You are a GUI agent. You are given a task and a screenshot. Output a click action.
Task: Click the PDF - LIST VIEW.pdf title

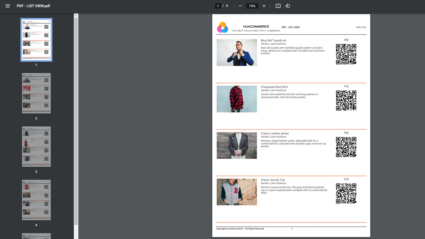click(x=33, y=6)
